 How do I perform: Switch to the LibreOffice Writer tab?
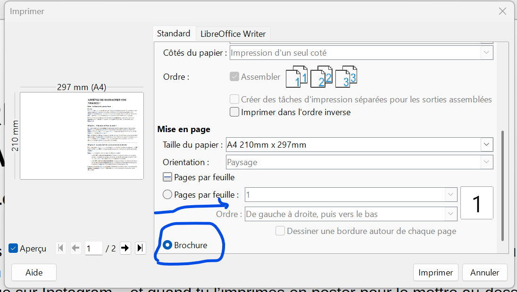(233, 33)
